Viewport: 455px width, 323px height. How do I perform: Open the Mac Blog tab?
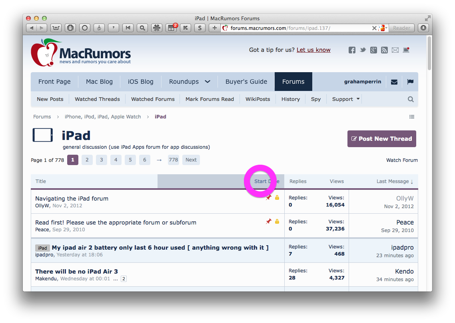click(99, 82)
